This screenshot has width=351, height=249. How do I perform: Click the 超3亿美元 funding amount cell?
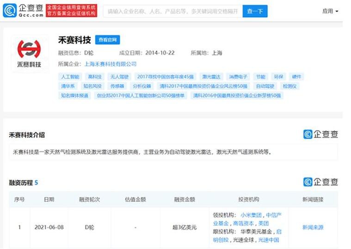point(185,228)
